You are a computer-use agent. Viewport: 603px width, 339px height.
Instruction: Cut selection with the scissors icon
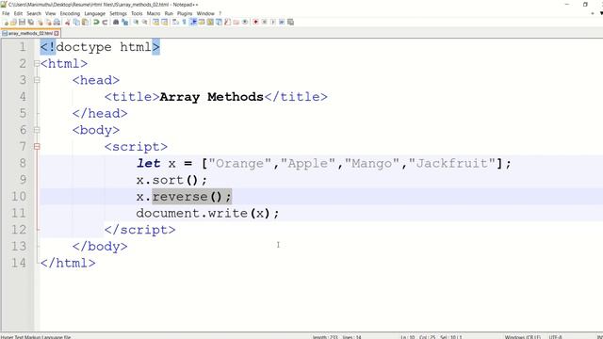pyautogui.click(x=67, y=22)
